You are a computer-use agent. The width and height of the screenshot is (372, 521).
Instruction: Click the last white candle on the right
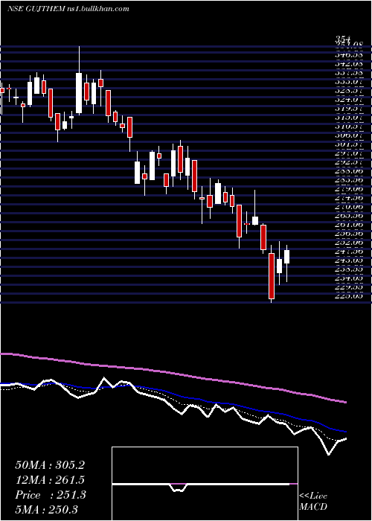click(x=286, y=257)
